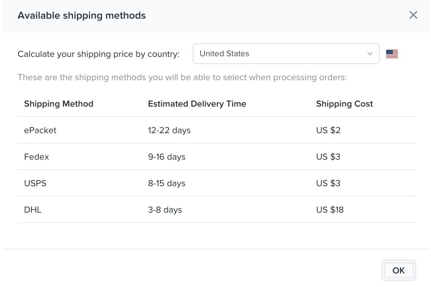Click the Estimated Delivery Time column header
The width and height of the screenshot is (431, 287).
tap(197, 104)
